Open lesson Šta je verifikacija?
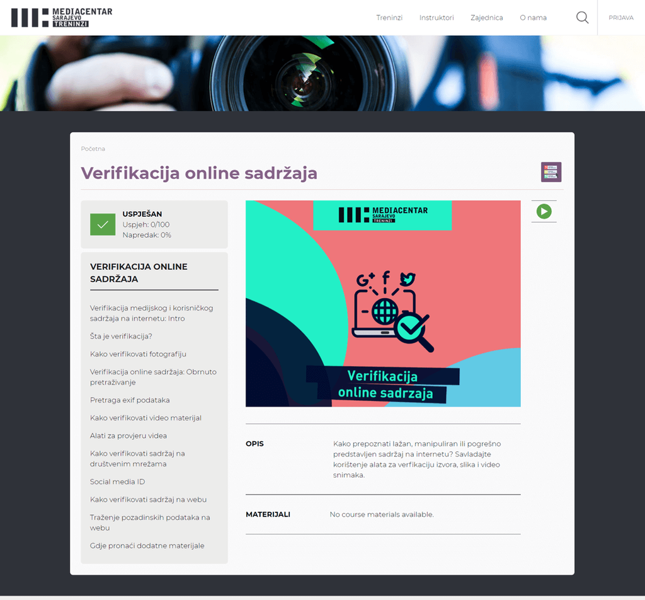The image size is (645, 600). (121, 337)
